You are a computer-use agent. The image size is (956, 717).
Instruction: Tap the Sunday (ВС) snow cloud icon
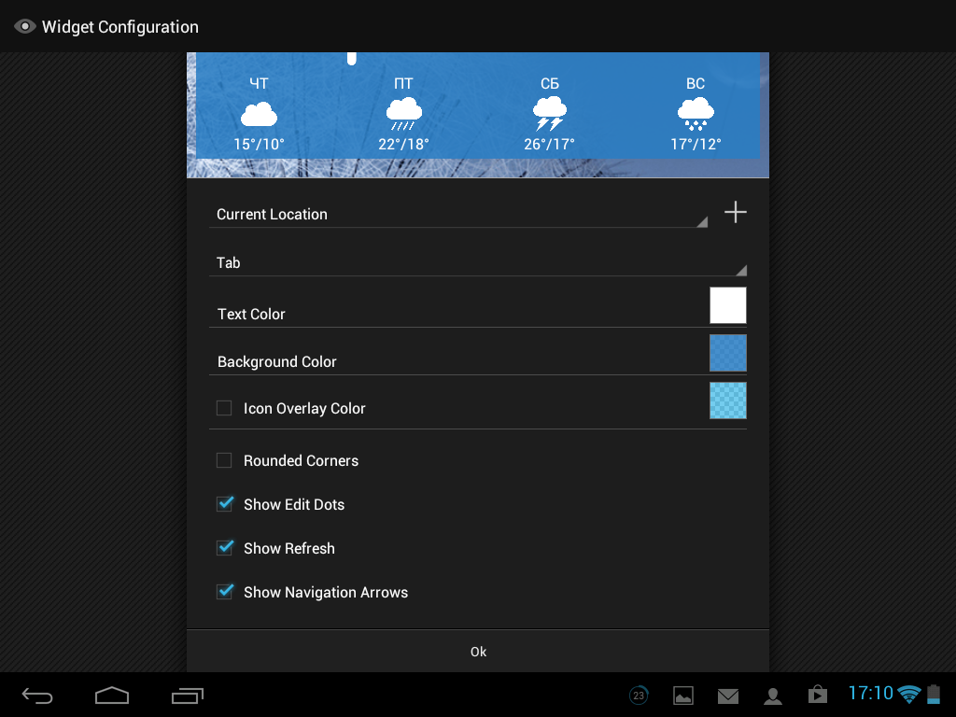(x=696, y=114)
